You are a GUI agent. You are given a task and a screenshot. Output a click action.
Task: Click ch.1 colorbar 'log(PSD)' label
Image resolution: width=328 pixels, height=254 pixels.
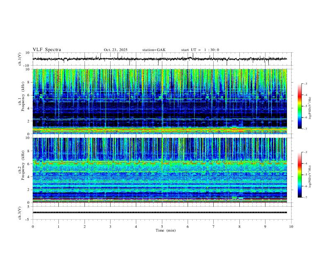click(310, 108)
